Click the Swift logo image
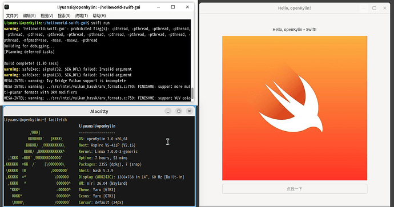The image size is (394, 207). tap(295, 108)
